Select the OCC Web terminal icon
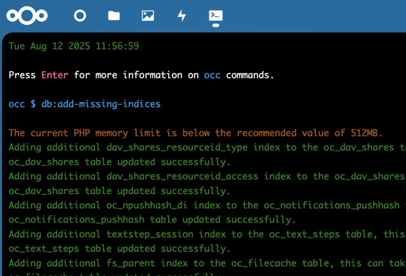 pyautogui.click(x=216, y=15)
